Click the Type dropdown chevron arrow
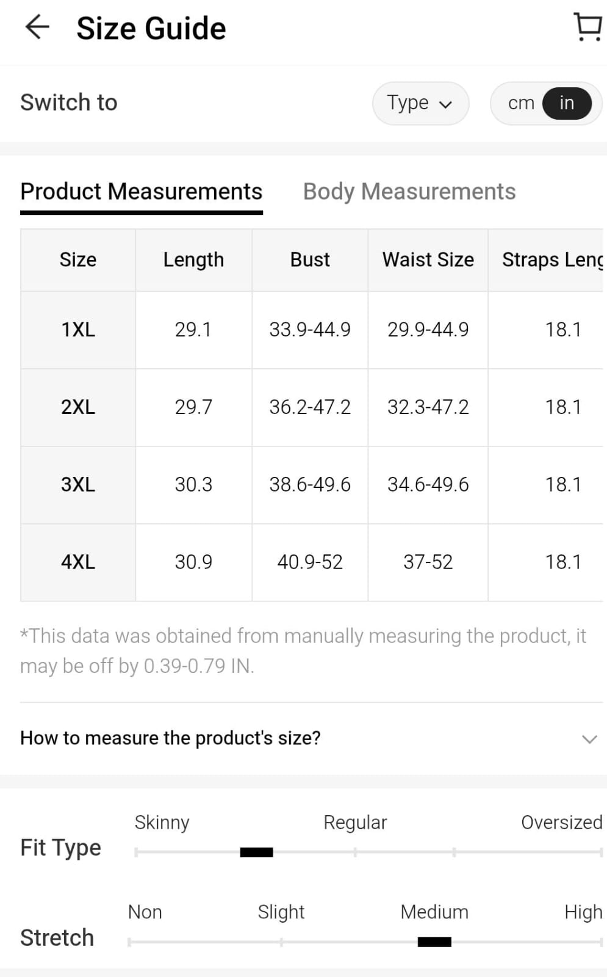Screen dimensions: 607x977 click(x=446, y=104)
